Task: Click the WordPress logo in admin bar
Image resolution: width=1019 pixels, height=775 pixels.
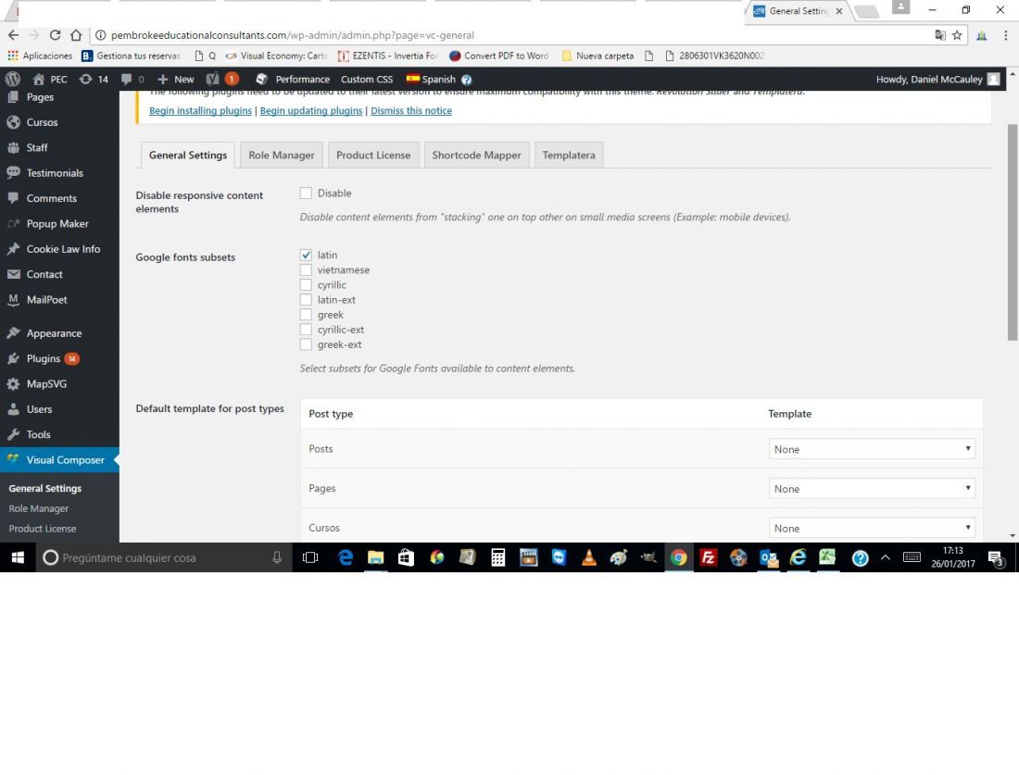Action: click(x=13, y=80)
